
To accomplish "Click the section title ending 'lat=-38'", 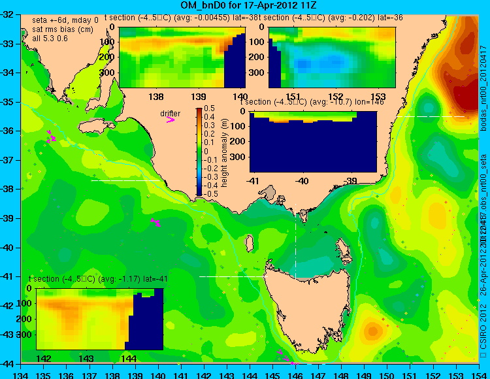I will coord(180,18).
